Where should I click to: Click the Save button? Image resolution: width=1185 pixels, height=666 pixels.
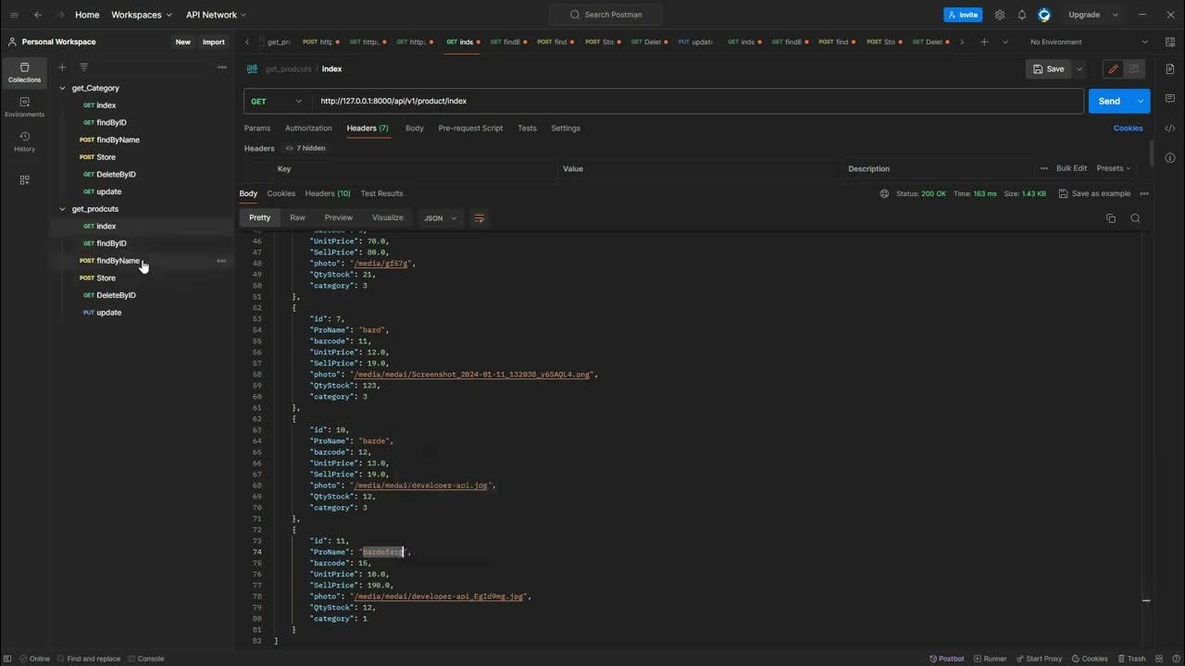click(1049, 68)
